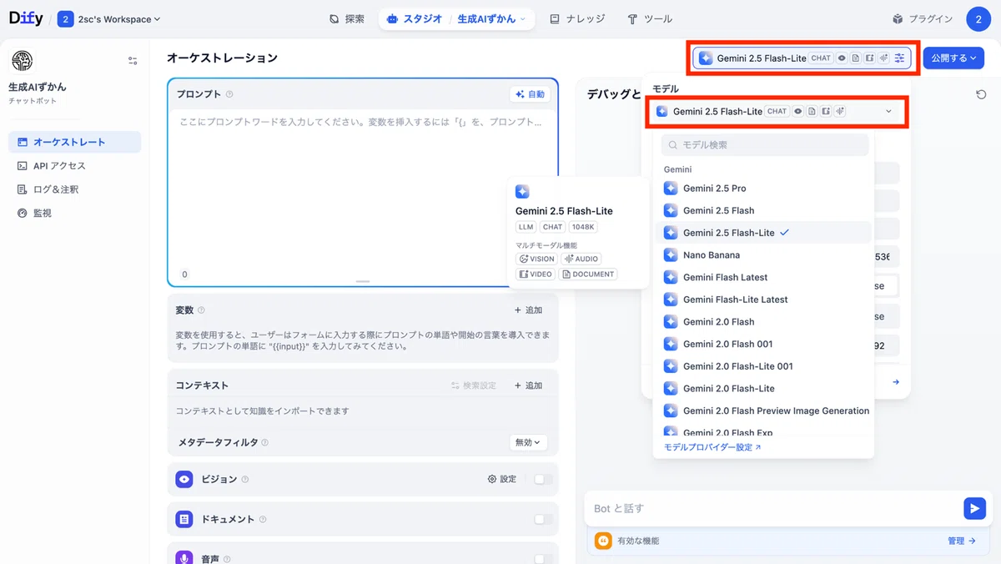This screenshot has height=564, width=1001.
Task: Select the checked Gemini 2.5 Flash-Lite entry in the list
Action: coord(765,233)
